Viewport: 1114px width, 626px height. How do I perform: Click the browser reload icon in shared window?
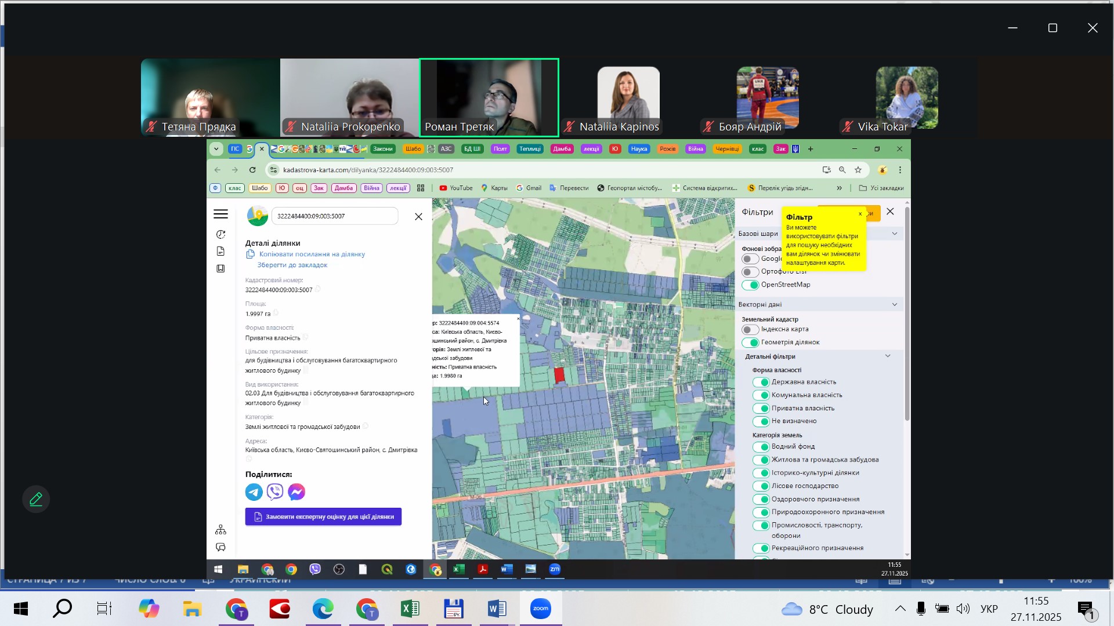tap(252, 170)
